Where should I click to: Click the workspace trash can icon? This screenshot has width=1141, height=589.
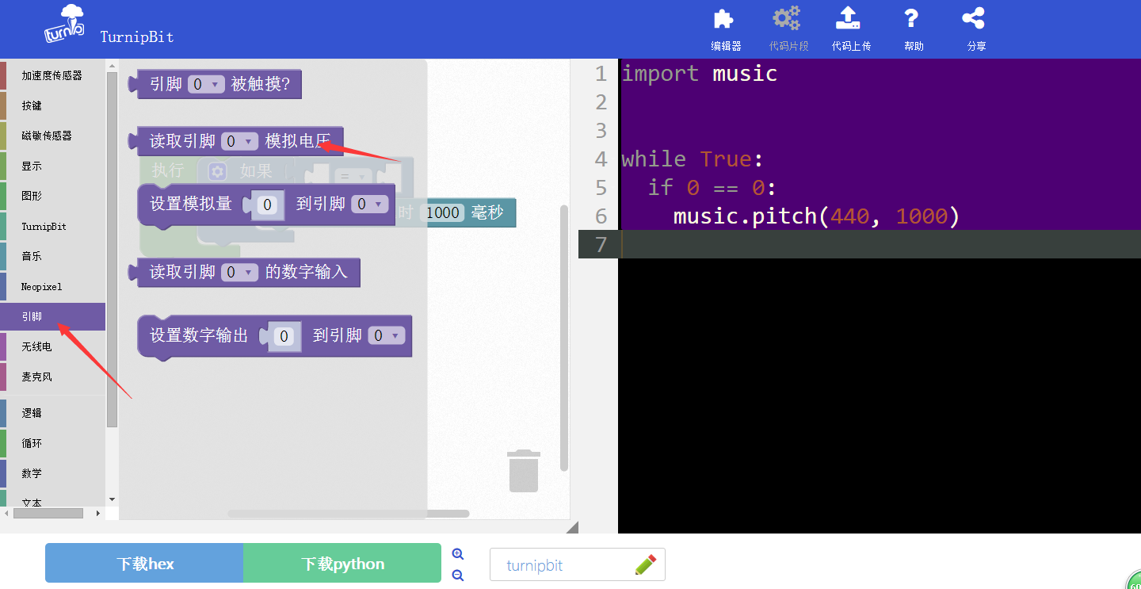pyautogui.click(x=523, y=471)
